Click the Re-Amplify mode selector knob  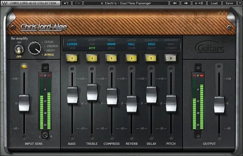point(35,48)
